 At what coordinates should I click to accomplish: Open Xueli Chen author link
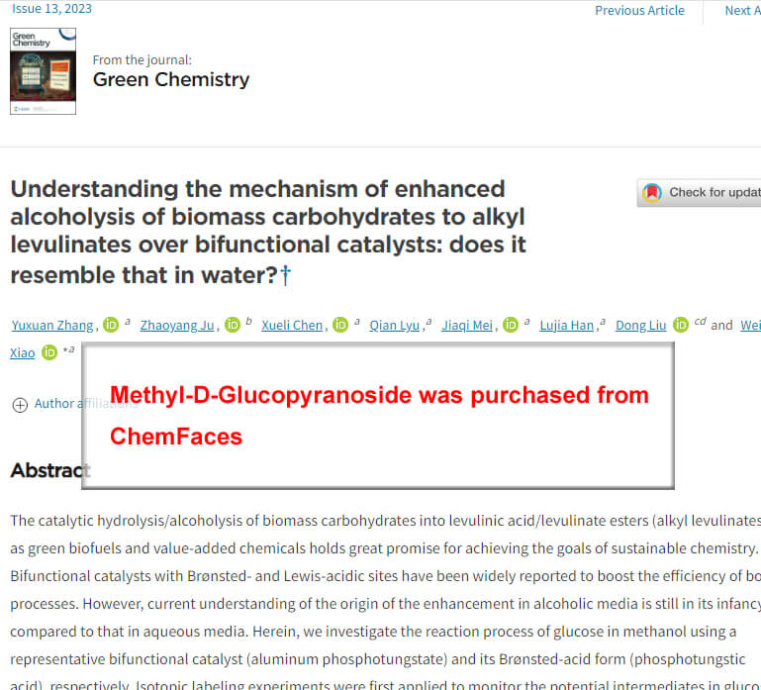(x=292, y=325)
